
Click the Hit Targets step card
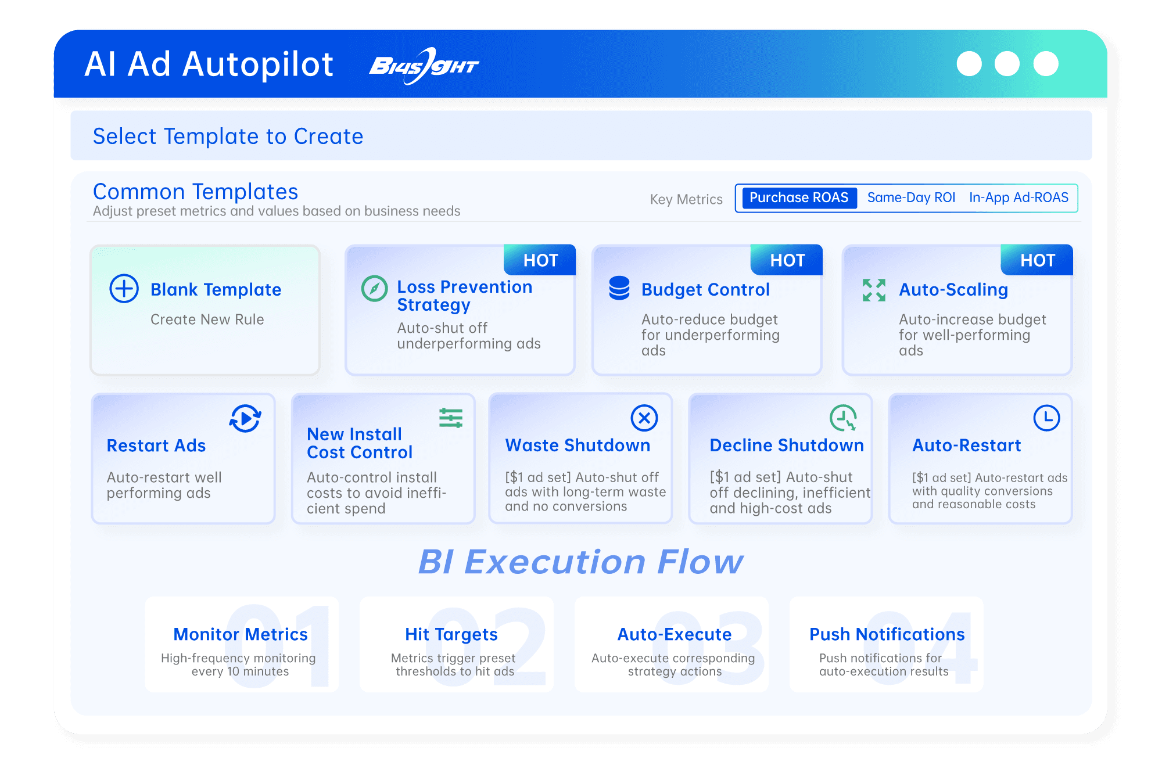coord(457,644)
